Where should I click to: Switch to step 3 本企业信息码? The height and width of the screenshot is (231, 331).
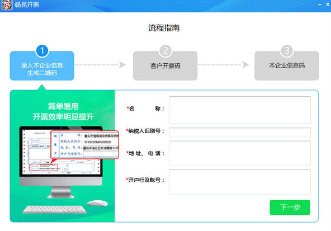(286, 65)
